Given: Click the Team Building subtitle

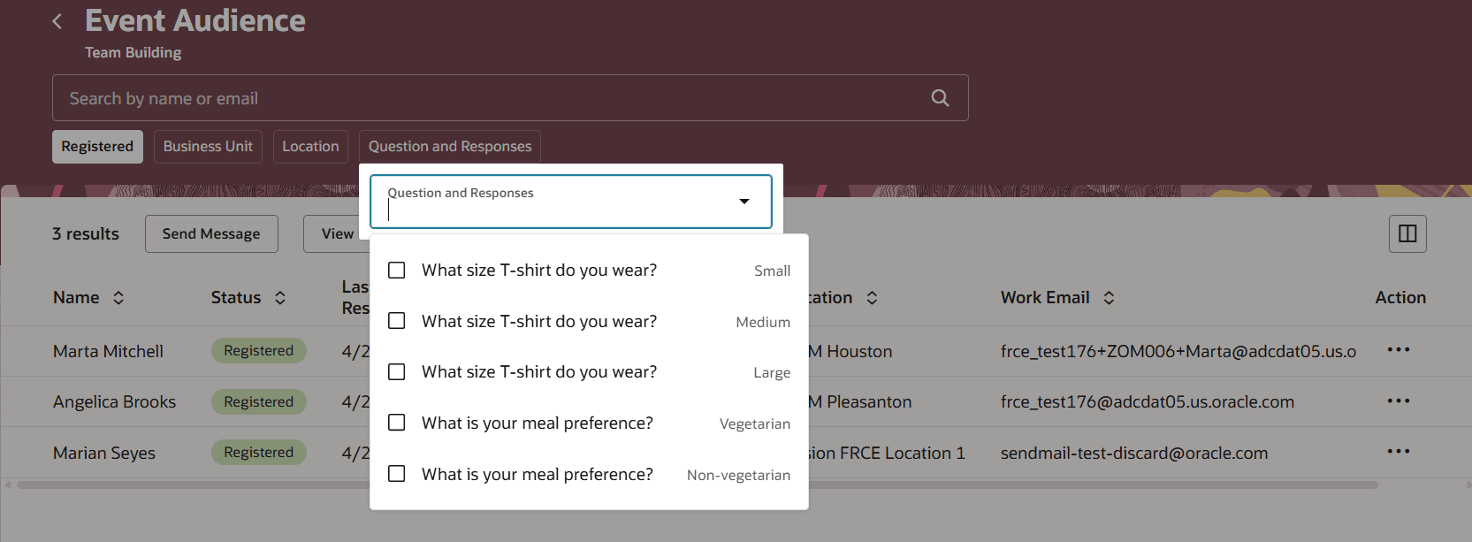Looking at the screenshot, I should [133, 52].
